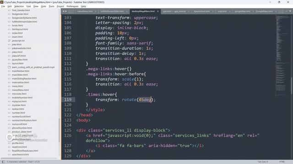Open mainSlider.html from the sidebar
Image resolution: width=293 pixels, height=164 pixels.
(20, 75)
